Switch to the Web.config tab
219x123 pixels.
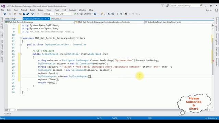tap(10, 19)
